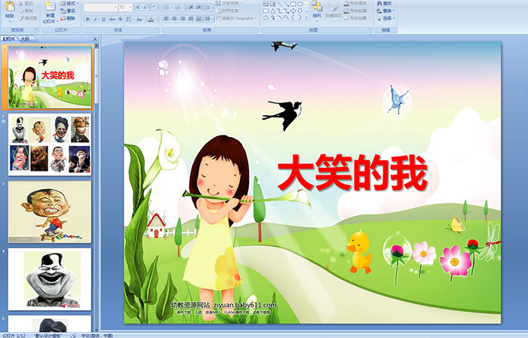Screen dimensions: 528x338
Task: Open the Bullets list dropdown
Action: click(x=172, y=8)
